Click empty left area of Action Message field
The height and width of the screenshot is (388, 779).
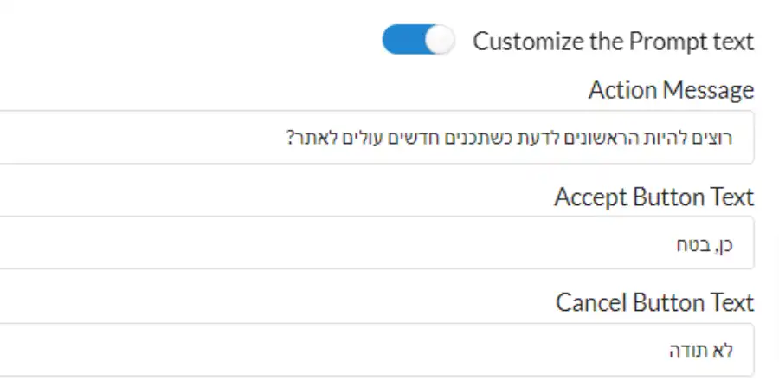(x=139, y=137)
